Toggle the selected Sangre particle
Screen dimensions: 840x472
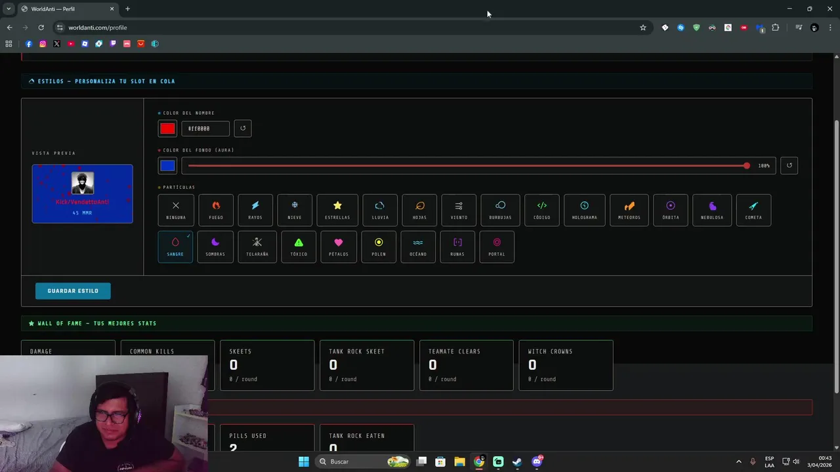(175, 246)
